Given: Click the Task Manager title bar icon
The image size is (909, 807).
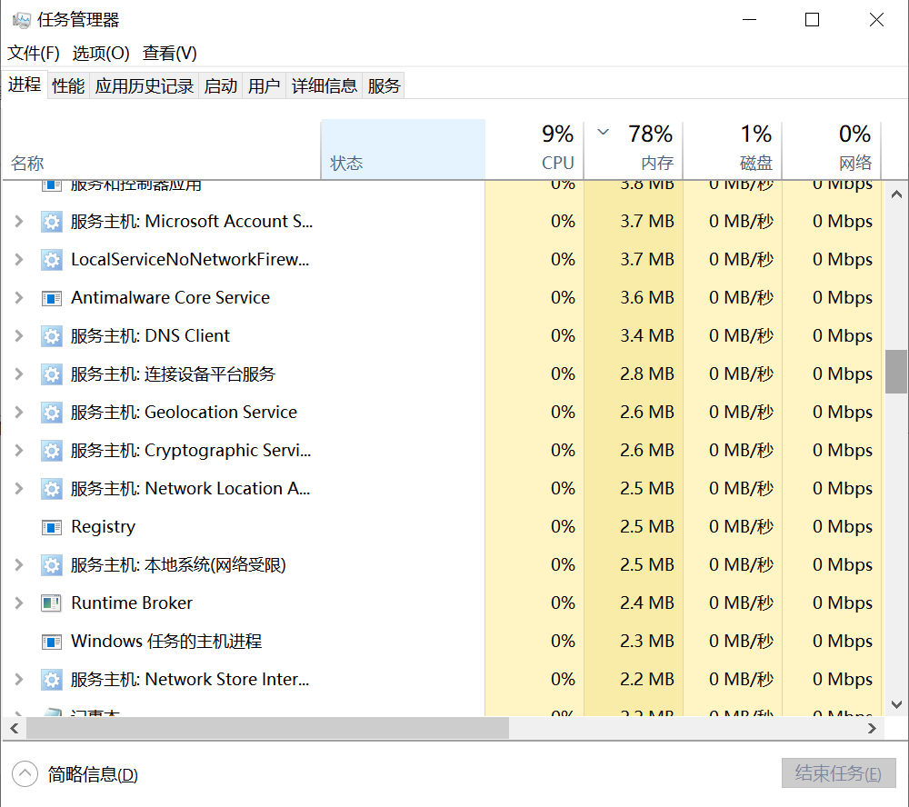Looking at the screenshot, I should coord(22,20).
